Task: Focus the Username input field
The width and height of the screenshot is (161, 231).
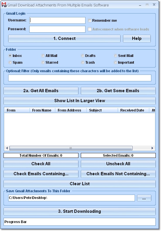Action: [57, 20]
